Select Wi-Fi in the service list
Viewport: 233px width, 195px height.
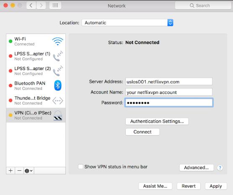coord(36,42)
